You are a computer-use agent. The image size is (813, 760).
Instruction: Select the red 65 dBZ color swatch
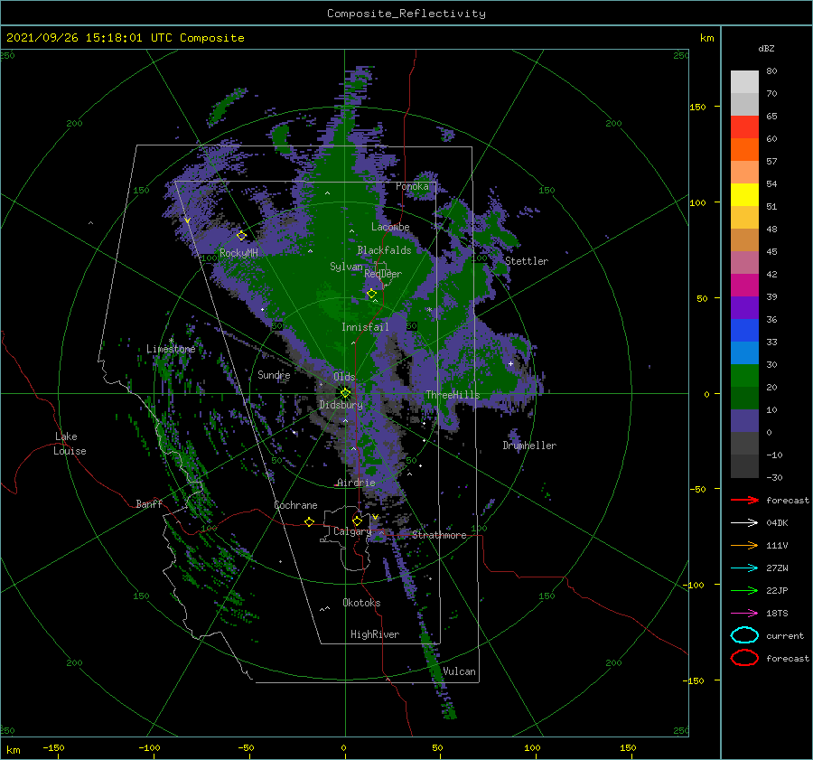(x=744, y=127)
